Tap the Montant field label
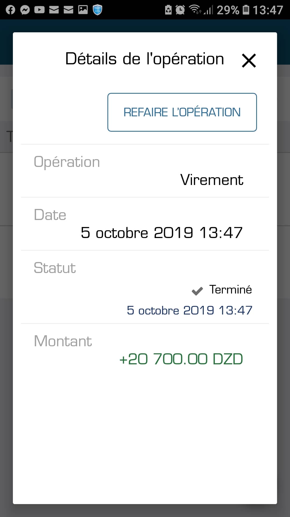This screenshot has height=517, width=290. coord(63,341)
